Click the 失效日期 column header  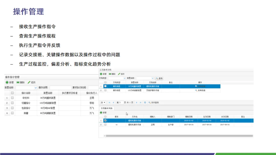(x=225, y=117)
